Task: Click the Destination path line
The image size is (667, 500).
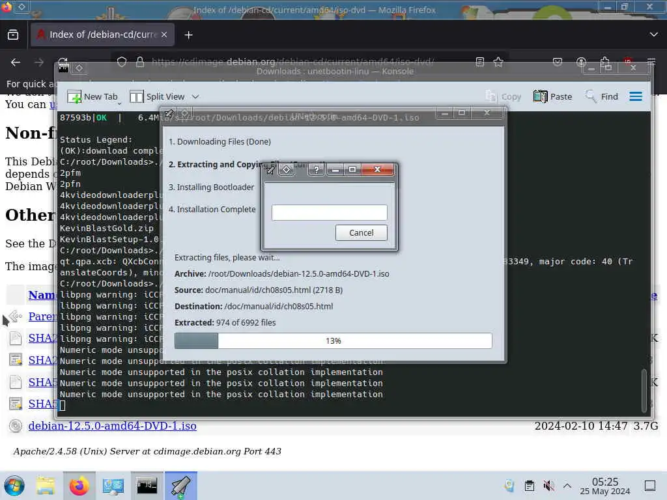Action: 253,306
